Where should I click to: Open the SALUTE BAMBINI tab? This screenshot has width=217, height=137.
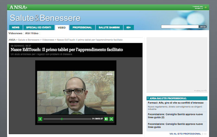109,28
